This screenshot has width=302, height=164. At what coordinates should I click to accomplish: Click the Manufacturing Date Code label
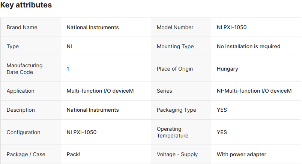point(25,69)
